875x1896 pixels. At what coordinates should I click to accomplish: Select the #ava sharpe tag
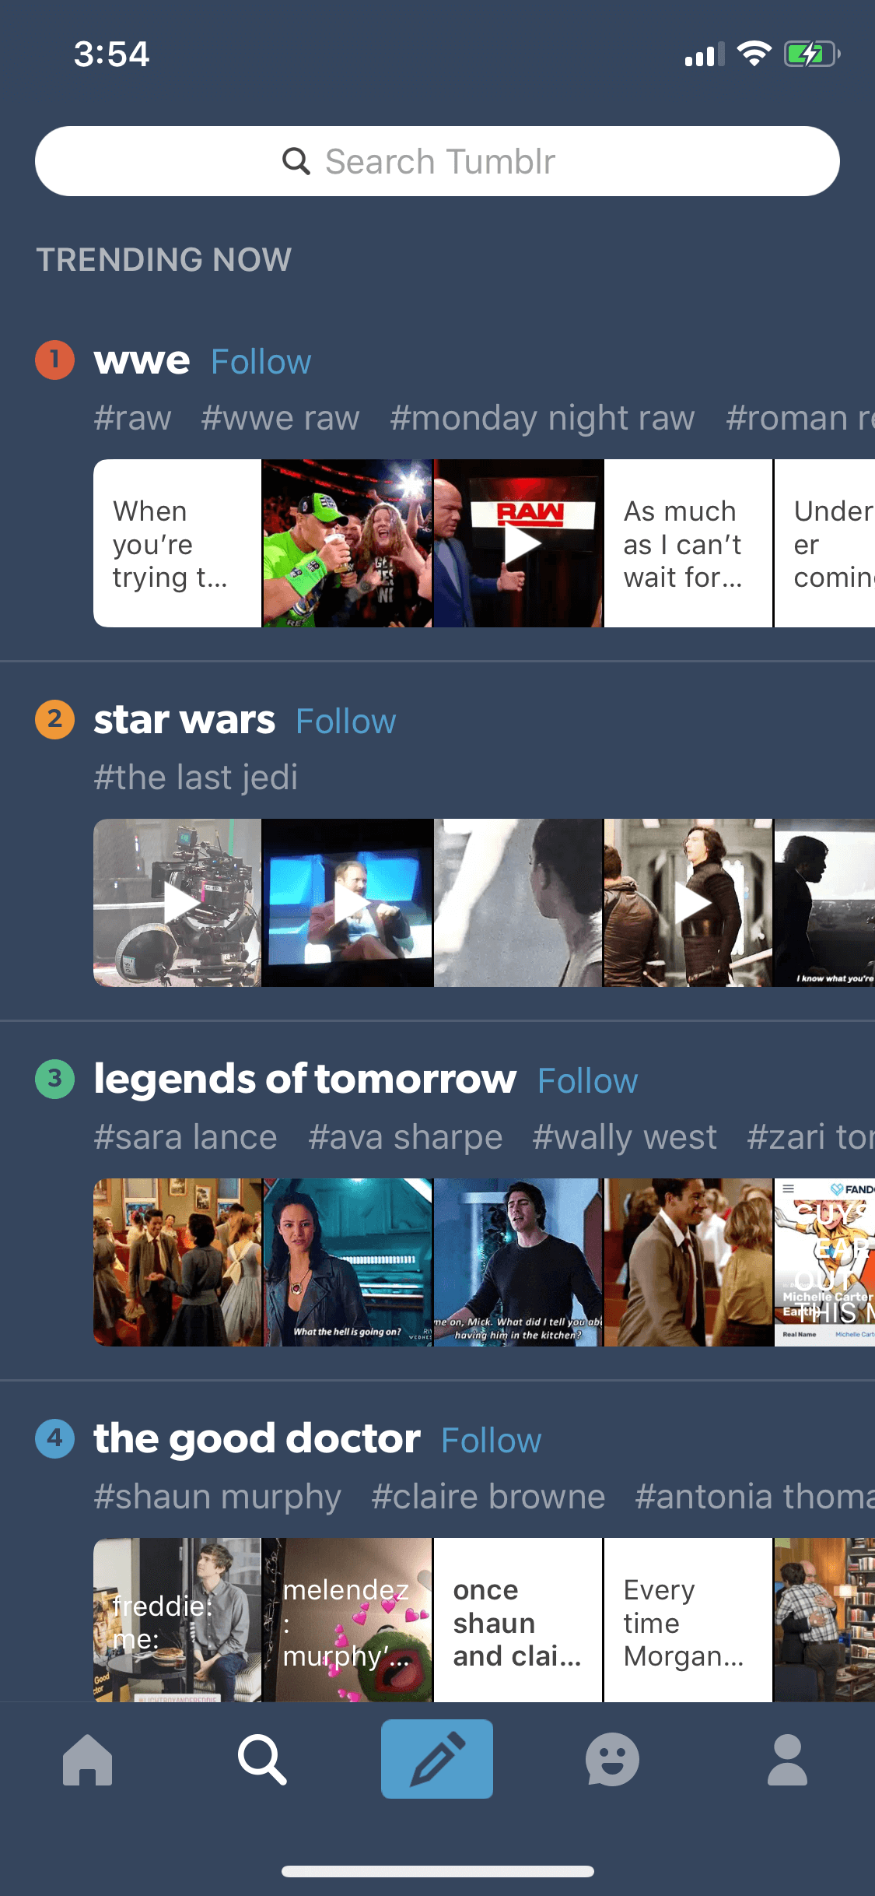[x=405, y=1137]
